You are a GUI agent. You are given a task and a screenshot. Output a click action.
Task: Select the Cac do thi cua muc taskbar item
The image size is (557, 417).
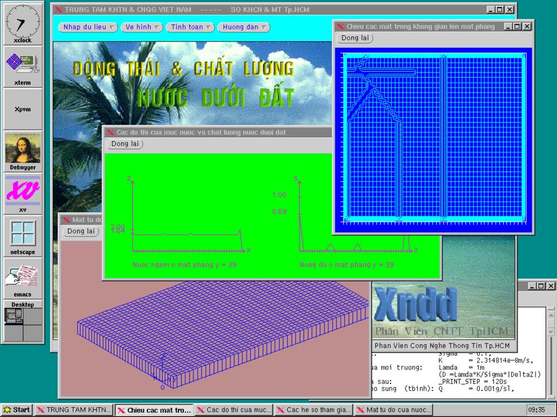233,410
